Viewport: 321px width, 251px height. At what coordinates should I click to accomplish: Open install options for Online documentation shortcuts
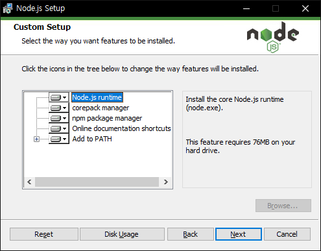tap(59, 128)
